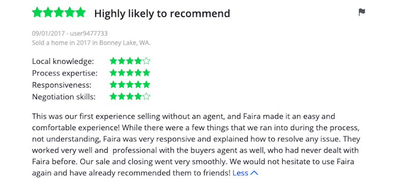Flag this review with the flag icon
Image resolution: width=412 pixels, height=191 pixels.
[x=362, y=12]
